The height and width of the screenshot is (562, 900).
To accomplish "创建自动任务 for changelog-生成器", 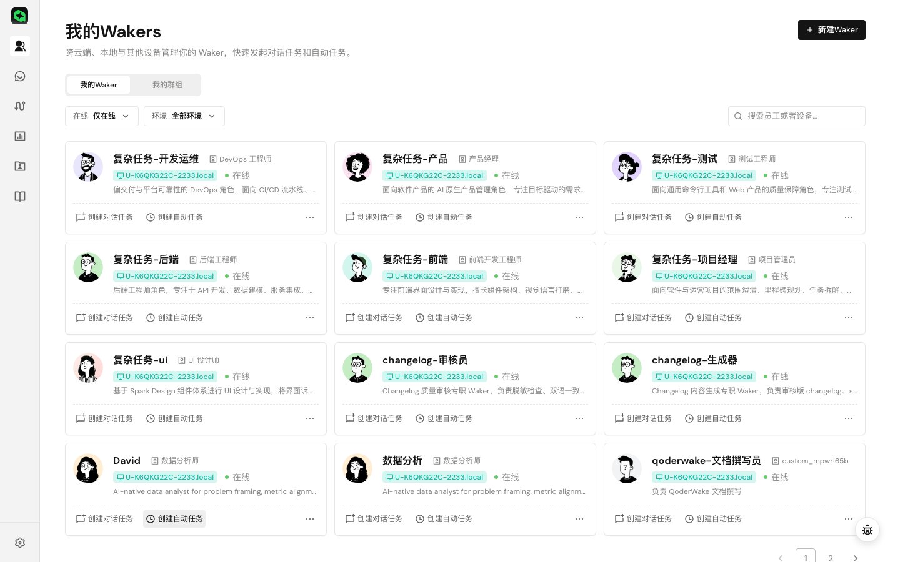I will (x=713, y=418).
